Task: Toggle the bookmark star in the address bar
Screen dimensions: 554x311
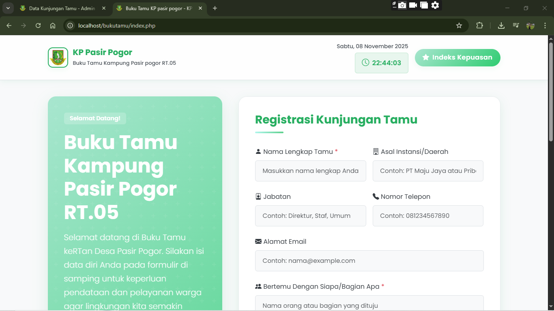Action: click(459, 25)
